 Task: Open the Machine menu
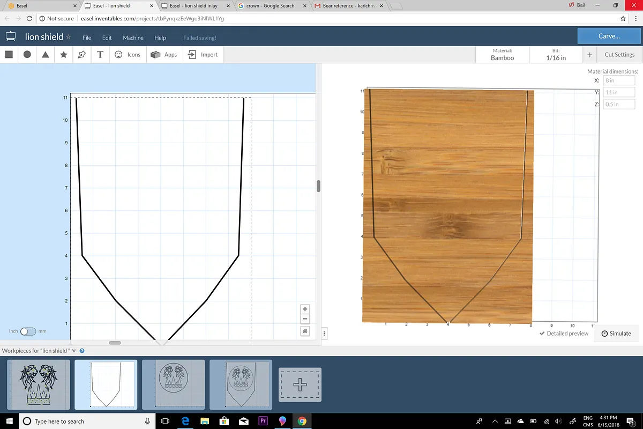[133, 38]
